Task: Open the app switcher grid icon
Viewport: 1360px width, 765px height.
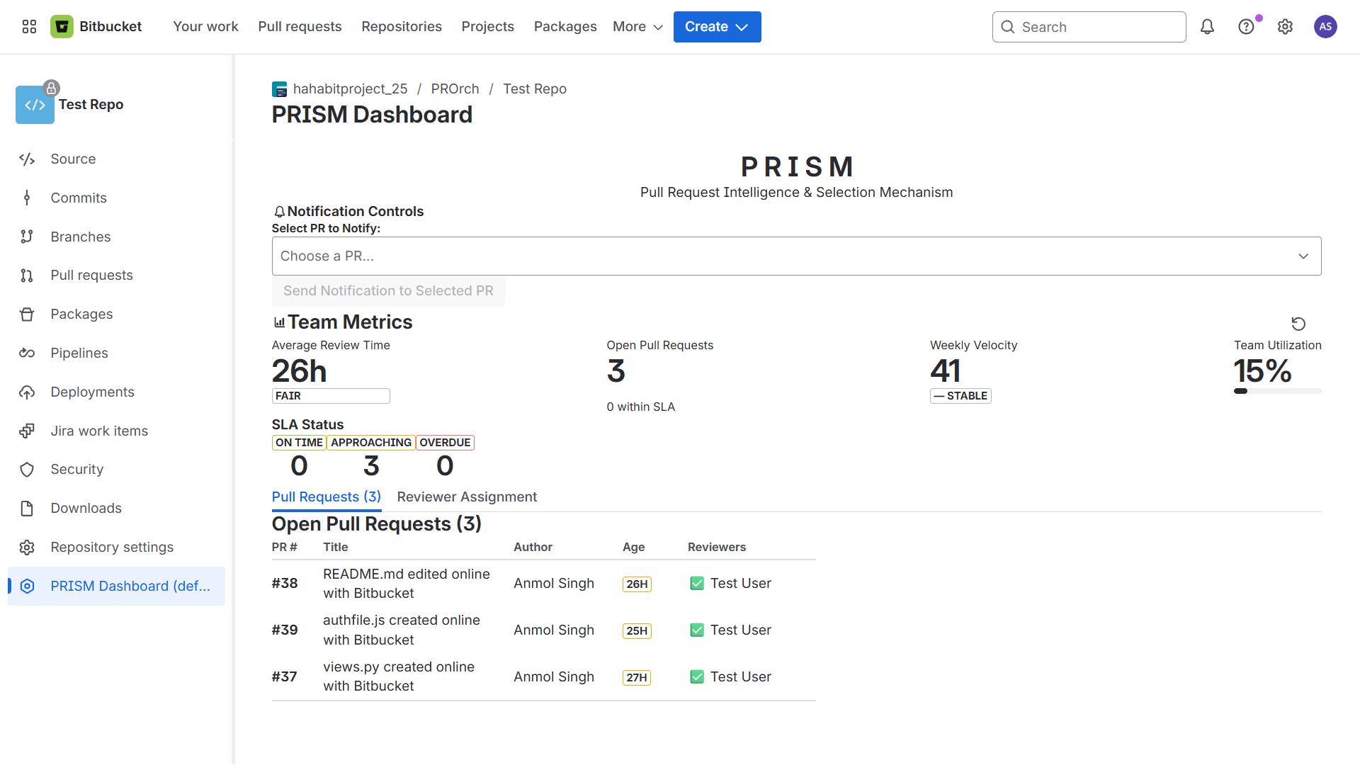Action: [29, 27]
